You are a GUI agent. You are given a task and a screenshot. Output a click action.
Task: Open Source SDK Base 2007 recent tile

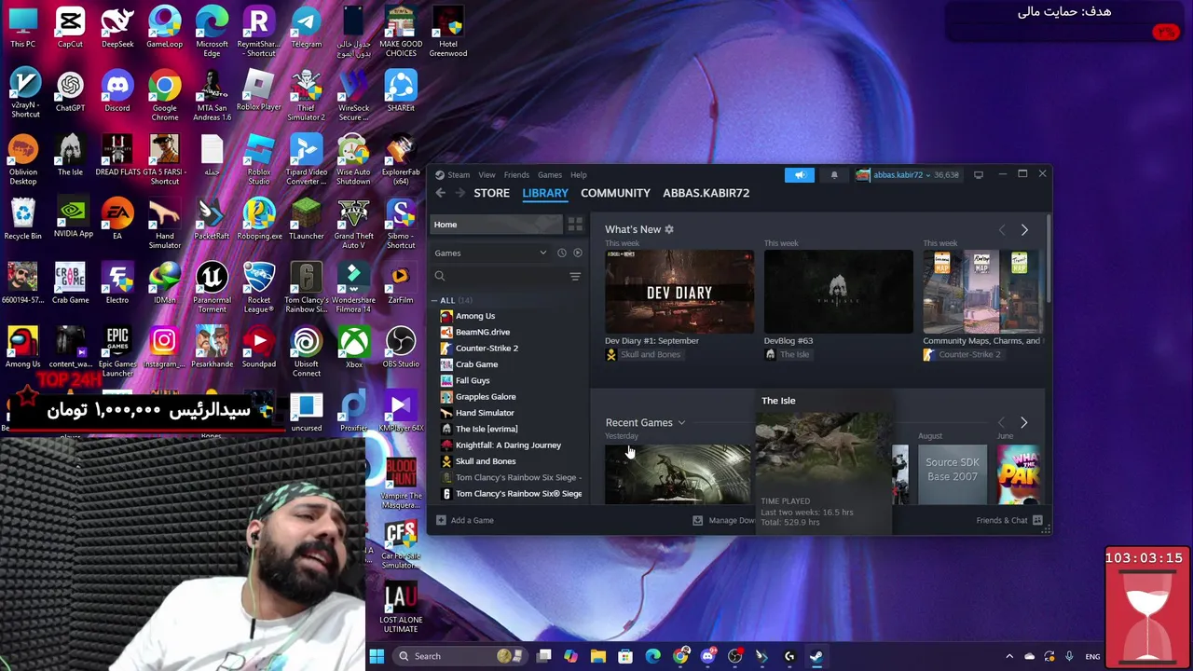click(x=952, y=474)
